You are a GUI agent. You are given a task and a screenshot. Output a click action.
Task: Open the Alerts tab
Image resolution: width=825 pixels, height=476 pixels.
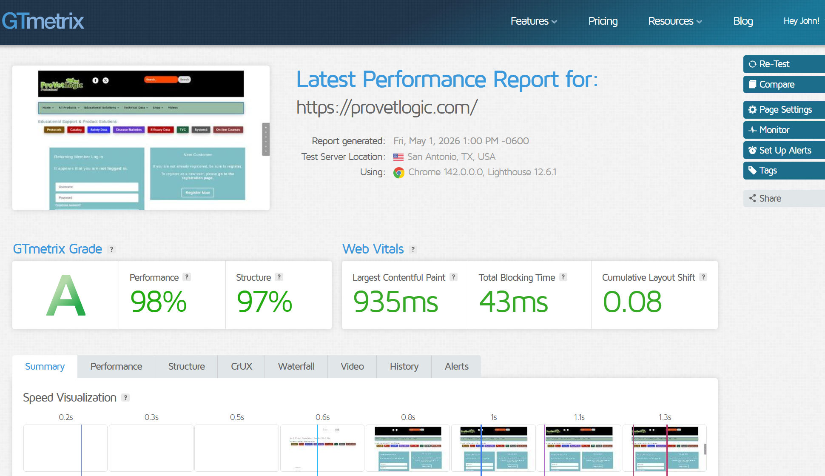[456, 367]
